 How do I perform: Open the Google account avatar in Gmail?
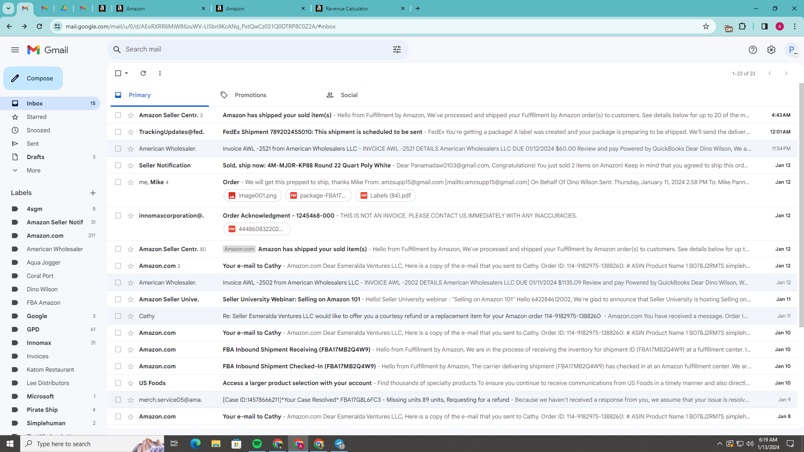point(791,50)
